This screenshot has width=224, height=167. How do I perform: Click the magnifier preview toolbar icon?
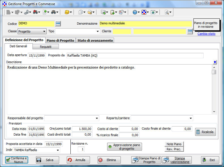(x=167, y=12)
